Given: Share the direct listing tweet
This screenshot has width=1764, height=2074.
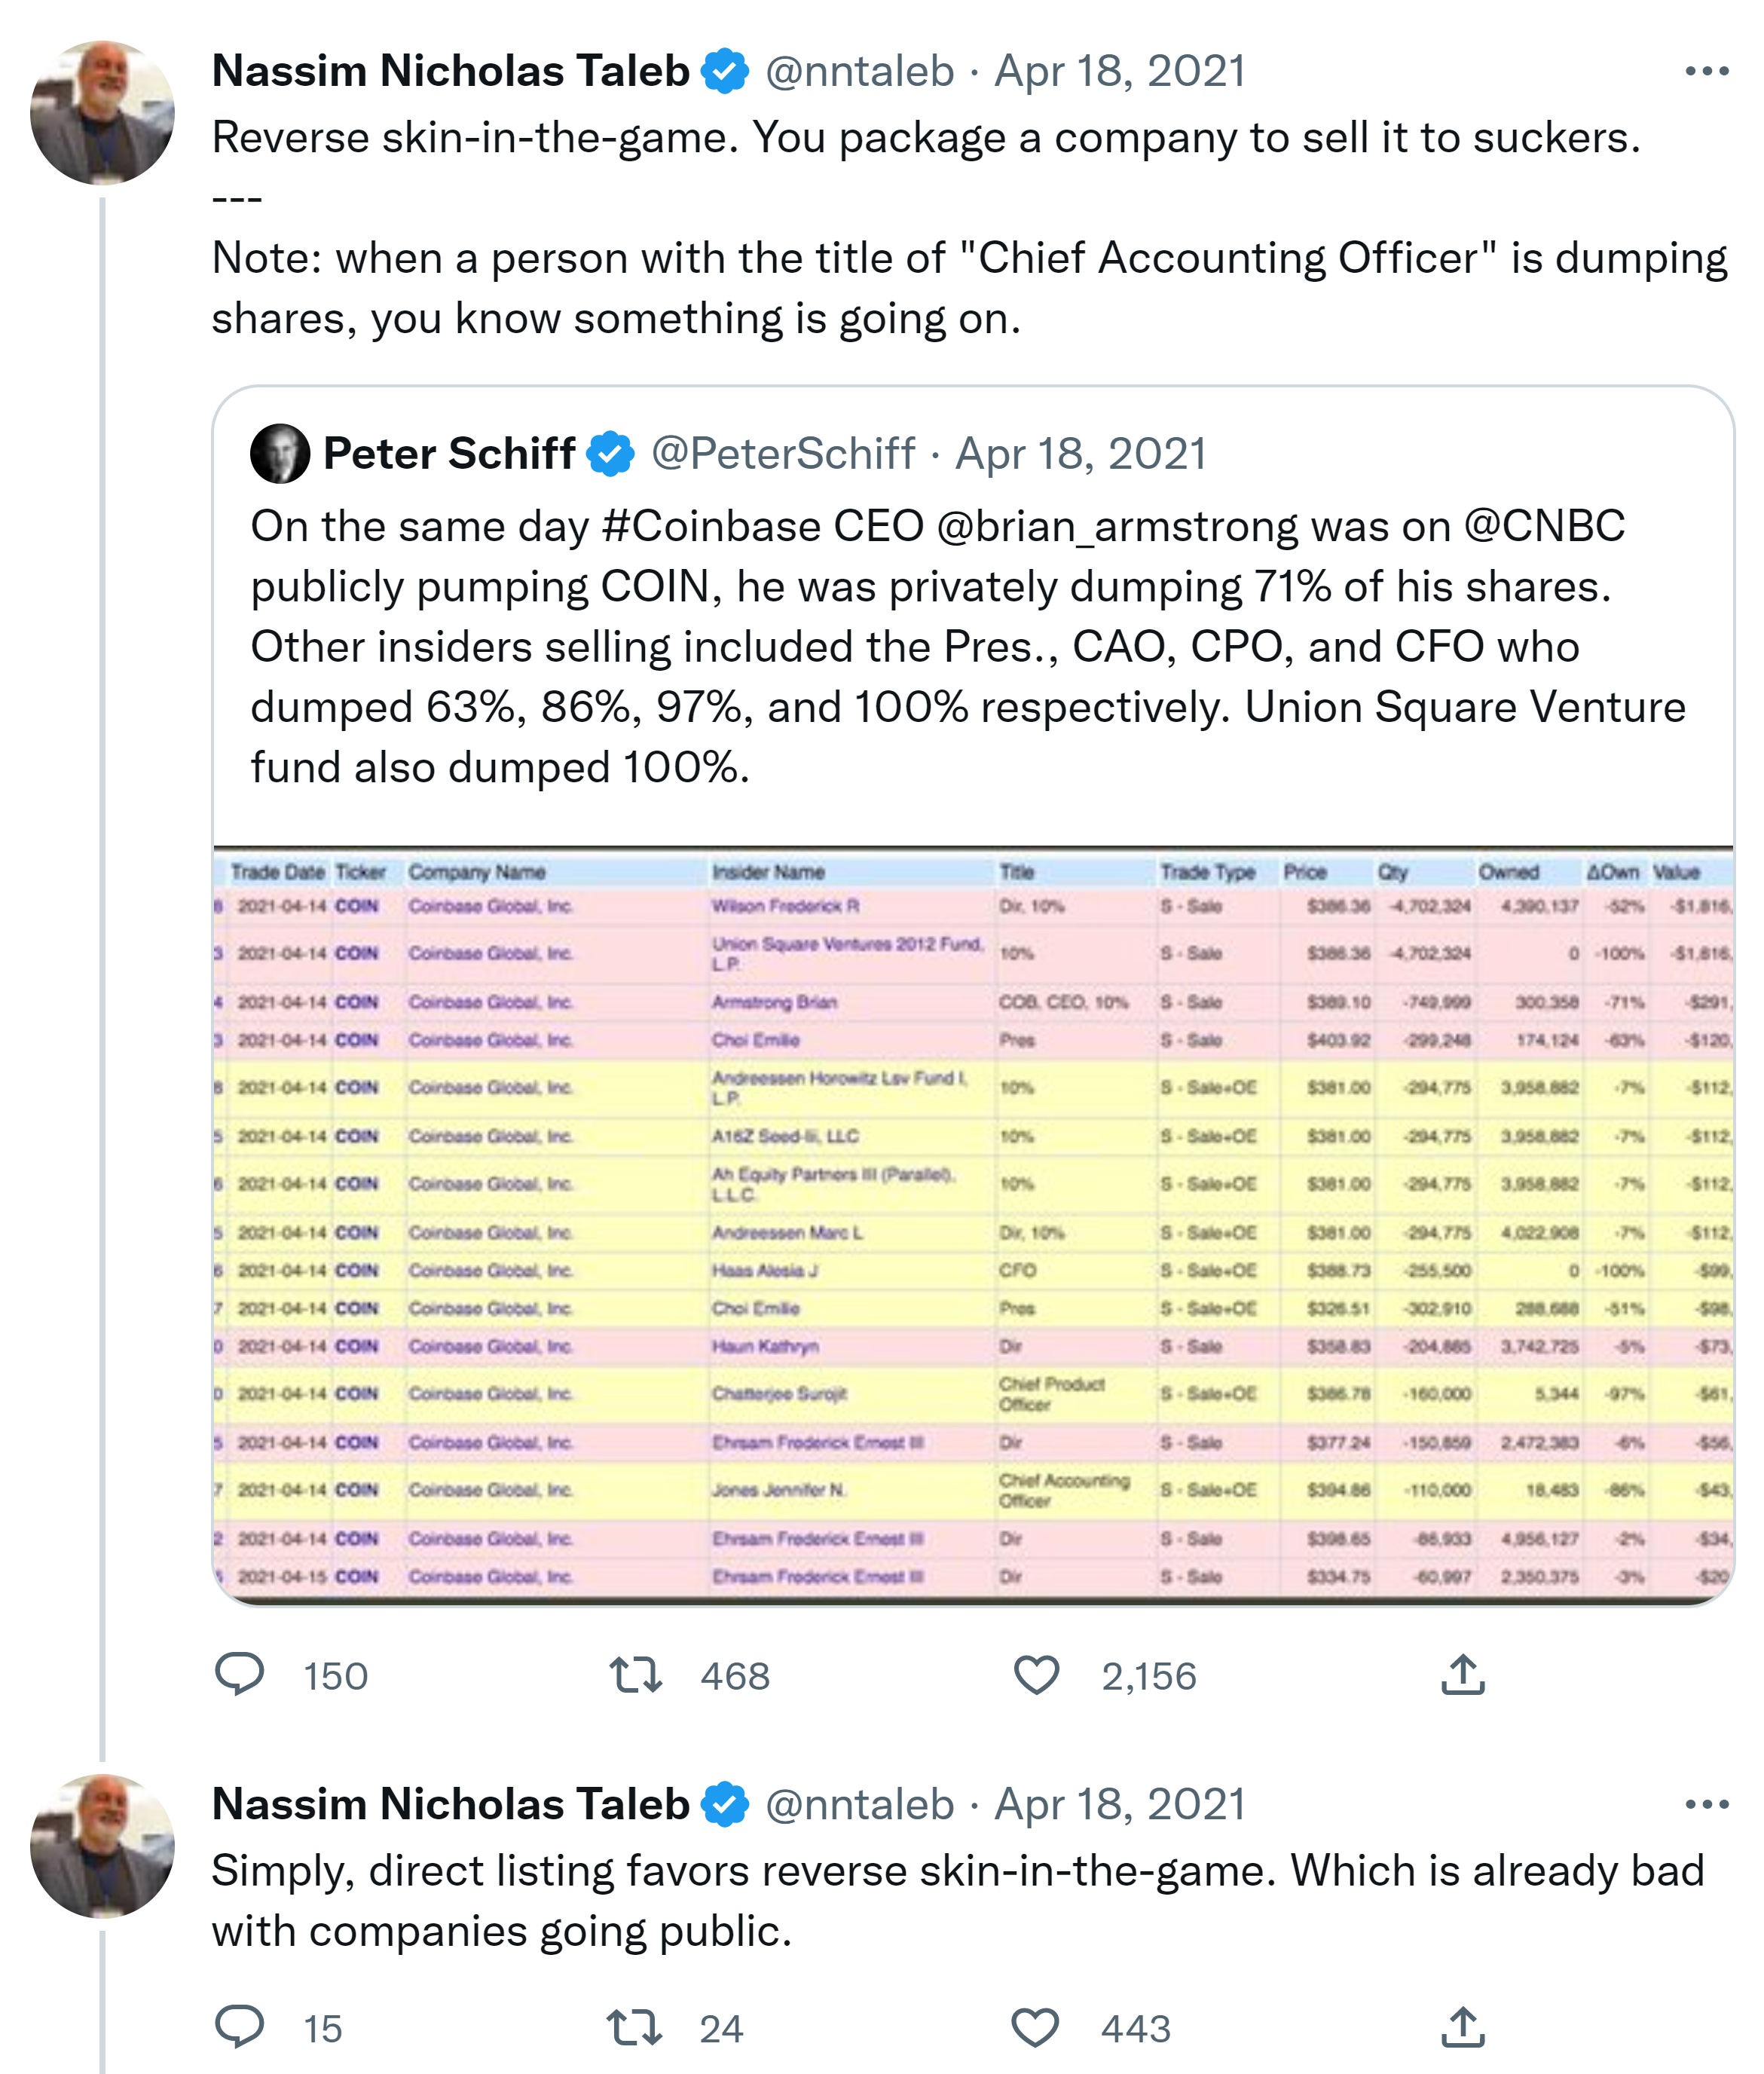Looking at the screenshot, I should click(x=1463, y=2027).
